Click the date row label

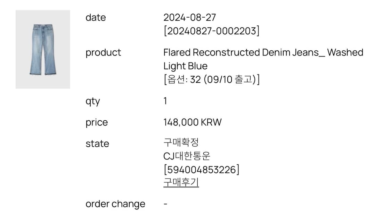[x=96, y=17]
